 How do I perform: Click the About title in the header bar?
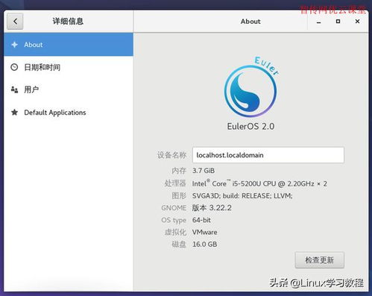(x=250, y=22)
